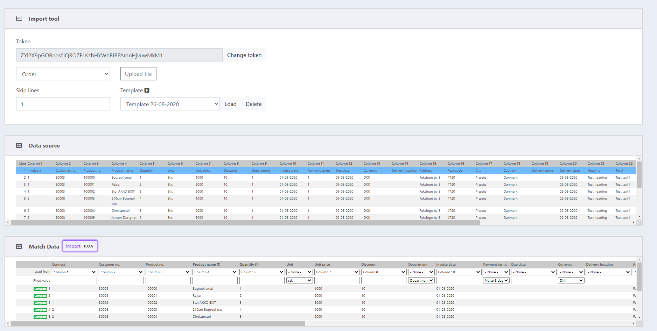
Task: Open the Order import type dropdown
Action: (63, 74)
